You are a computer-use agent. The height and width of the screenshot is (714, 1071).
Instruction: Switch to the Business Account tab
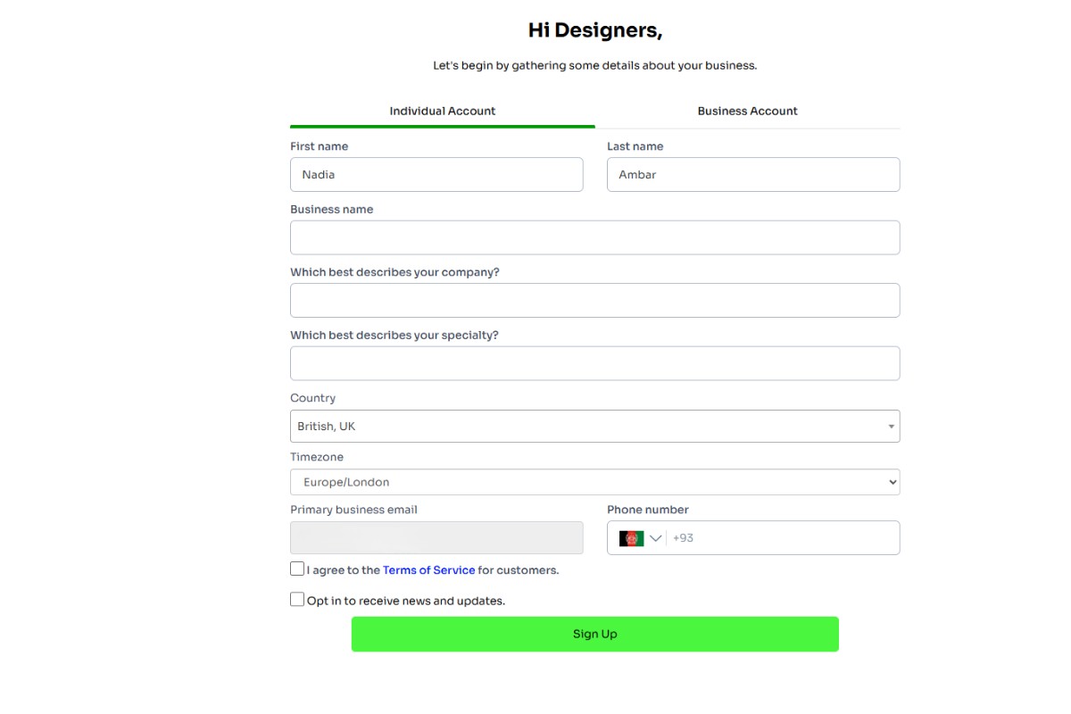[x=747, y=112]
